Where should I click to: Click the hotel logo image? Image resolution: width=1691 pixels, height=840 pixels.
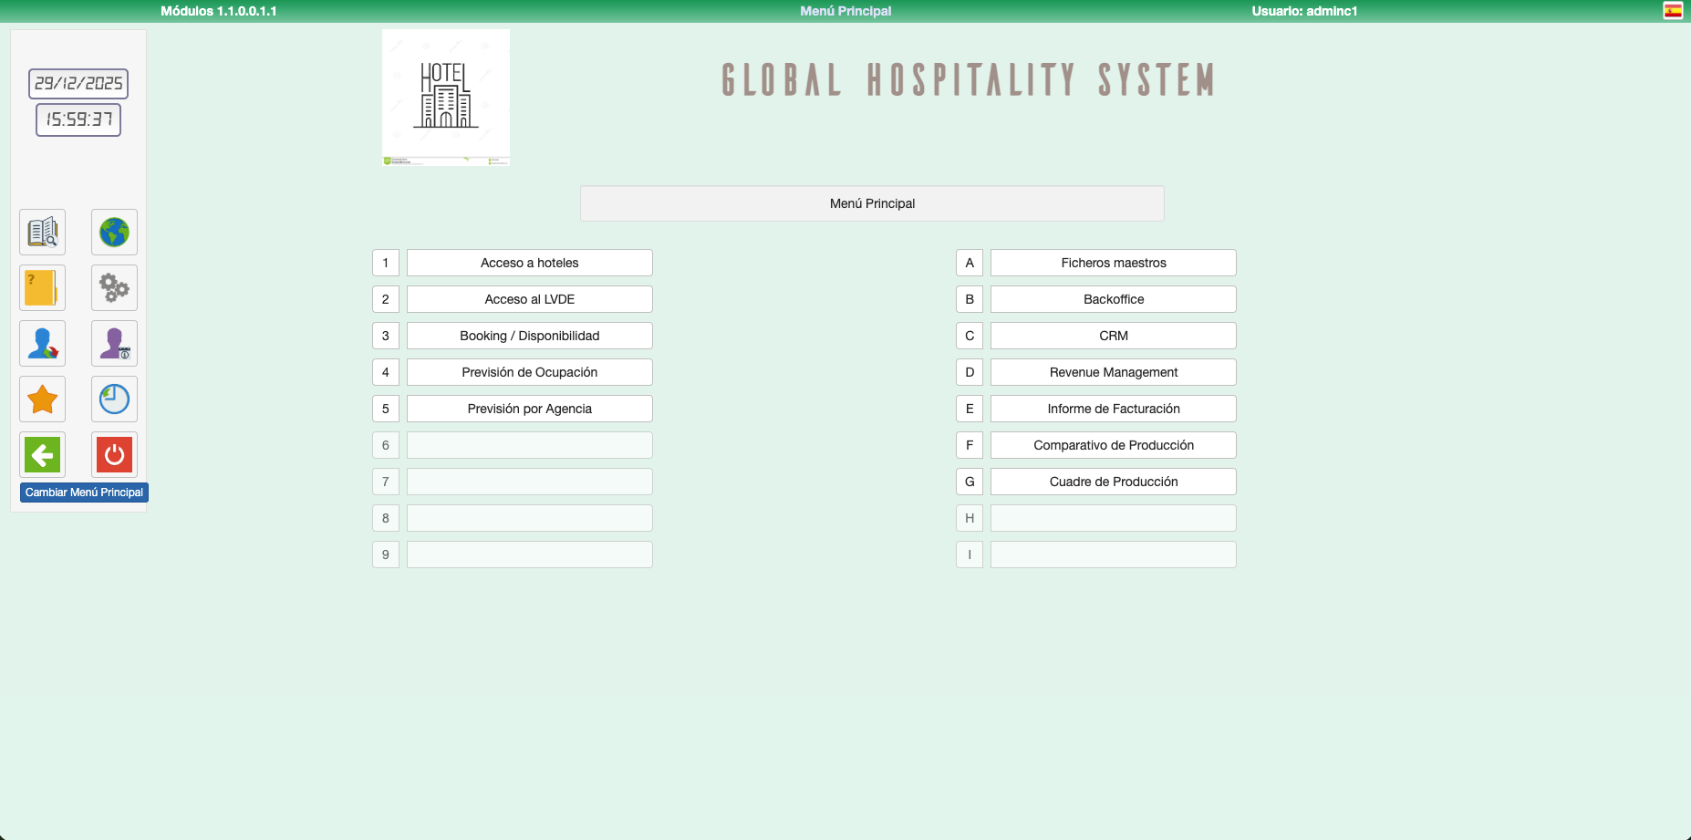(x=446, y=98)
